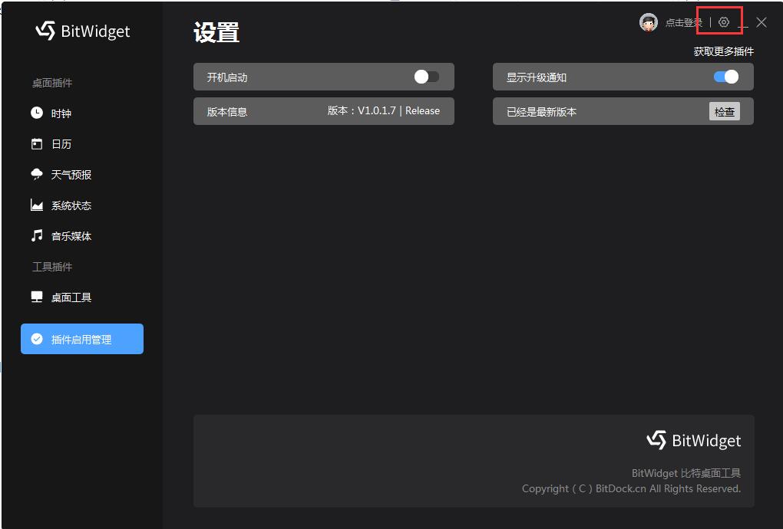Screen dimensions: 783x529
Task: Click the 检查 update button
Action: pyautogui.click(x=724, y=111)
